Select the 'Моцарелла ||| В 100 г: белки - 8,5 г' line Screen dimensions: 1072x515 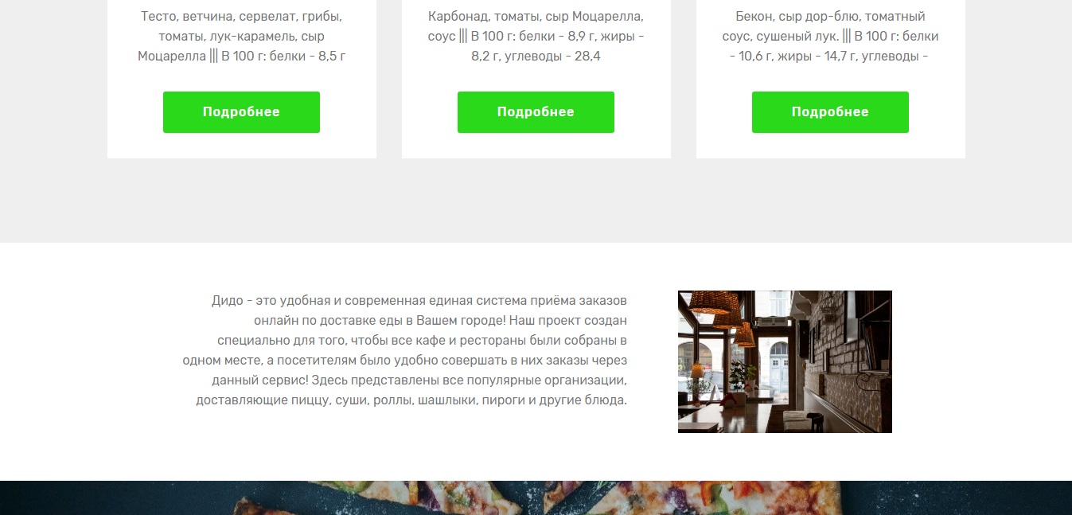241,57
